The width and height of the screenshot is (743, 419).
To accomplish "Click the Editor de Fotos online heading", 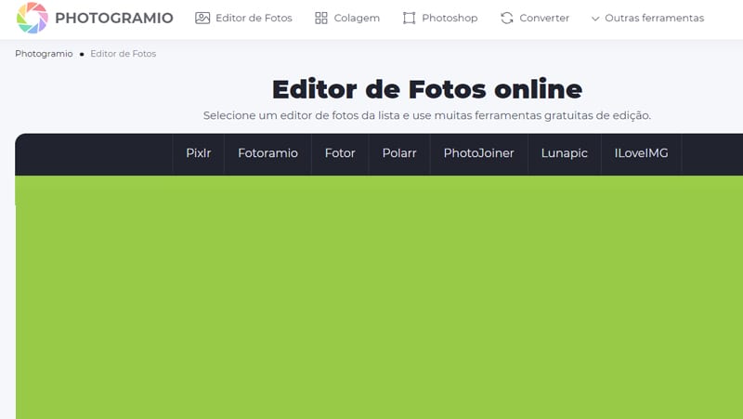I will (427, 89).
